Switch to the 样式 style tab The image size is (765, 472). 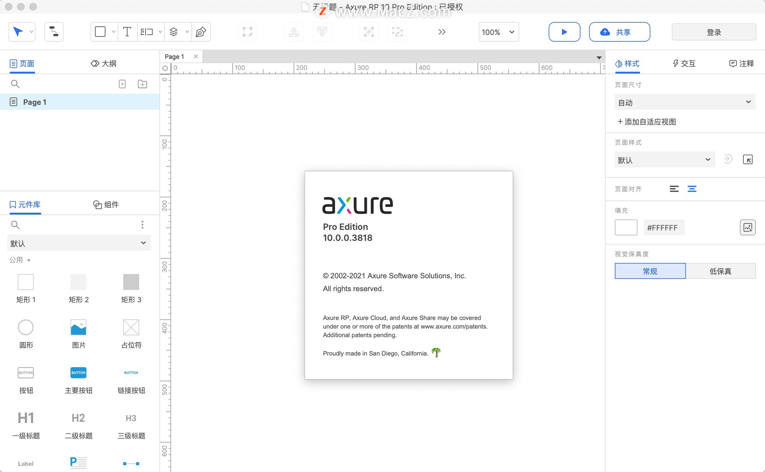(627, 63)
